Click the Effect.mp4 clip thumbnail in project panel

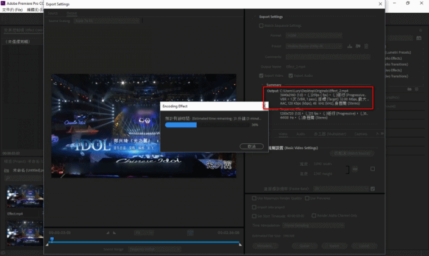point(25,196)
